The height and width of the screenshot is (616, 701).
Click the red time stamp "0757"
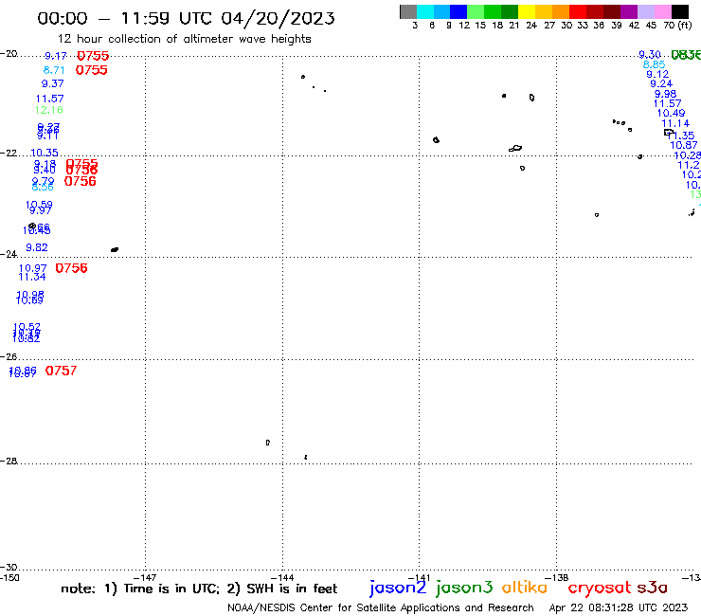61,371
